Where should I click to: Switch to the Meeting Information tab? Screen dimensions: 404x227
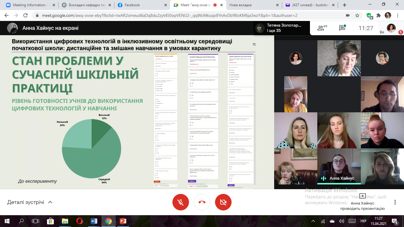(x=29, y=5)
